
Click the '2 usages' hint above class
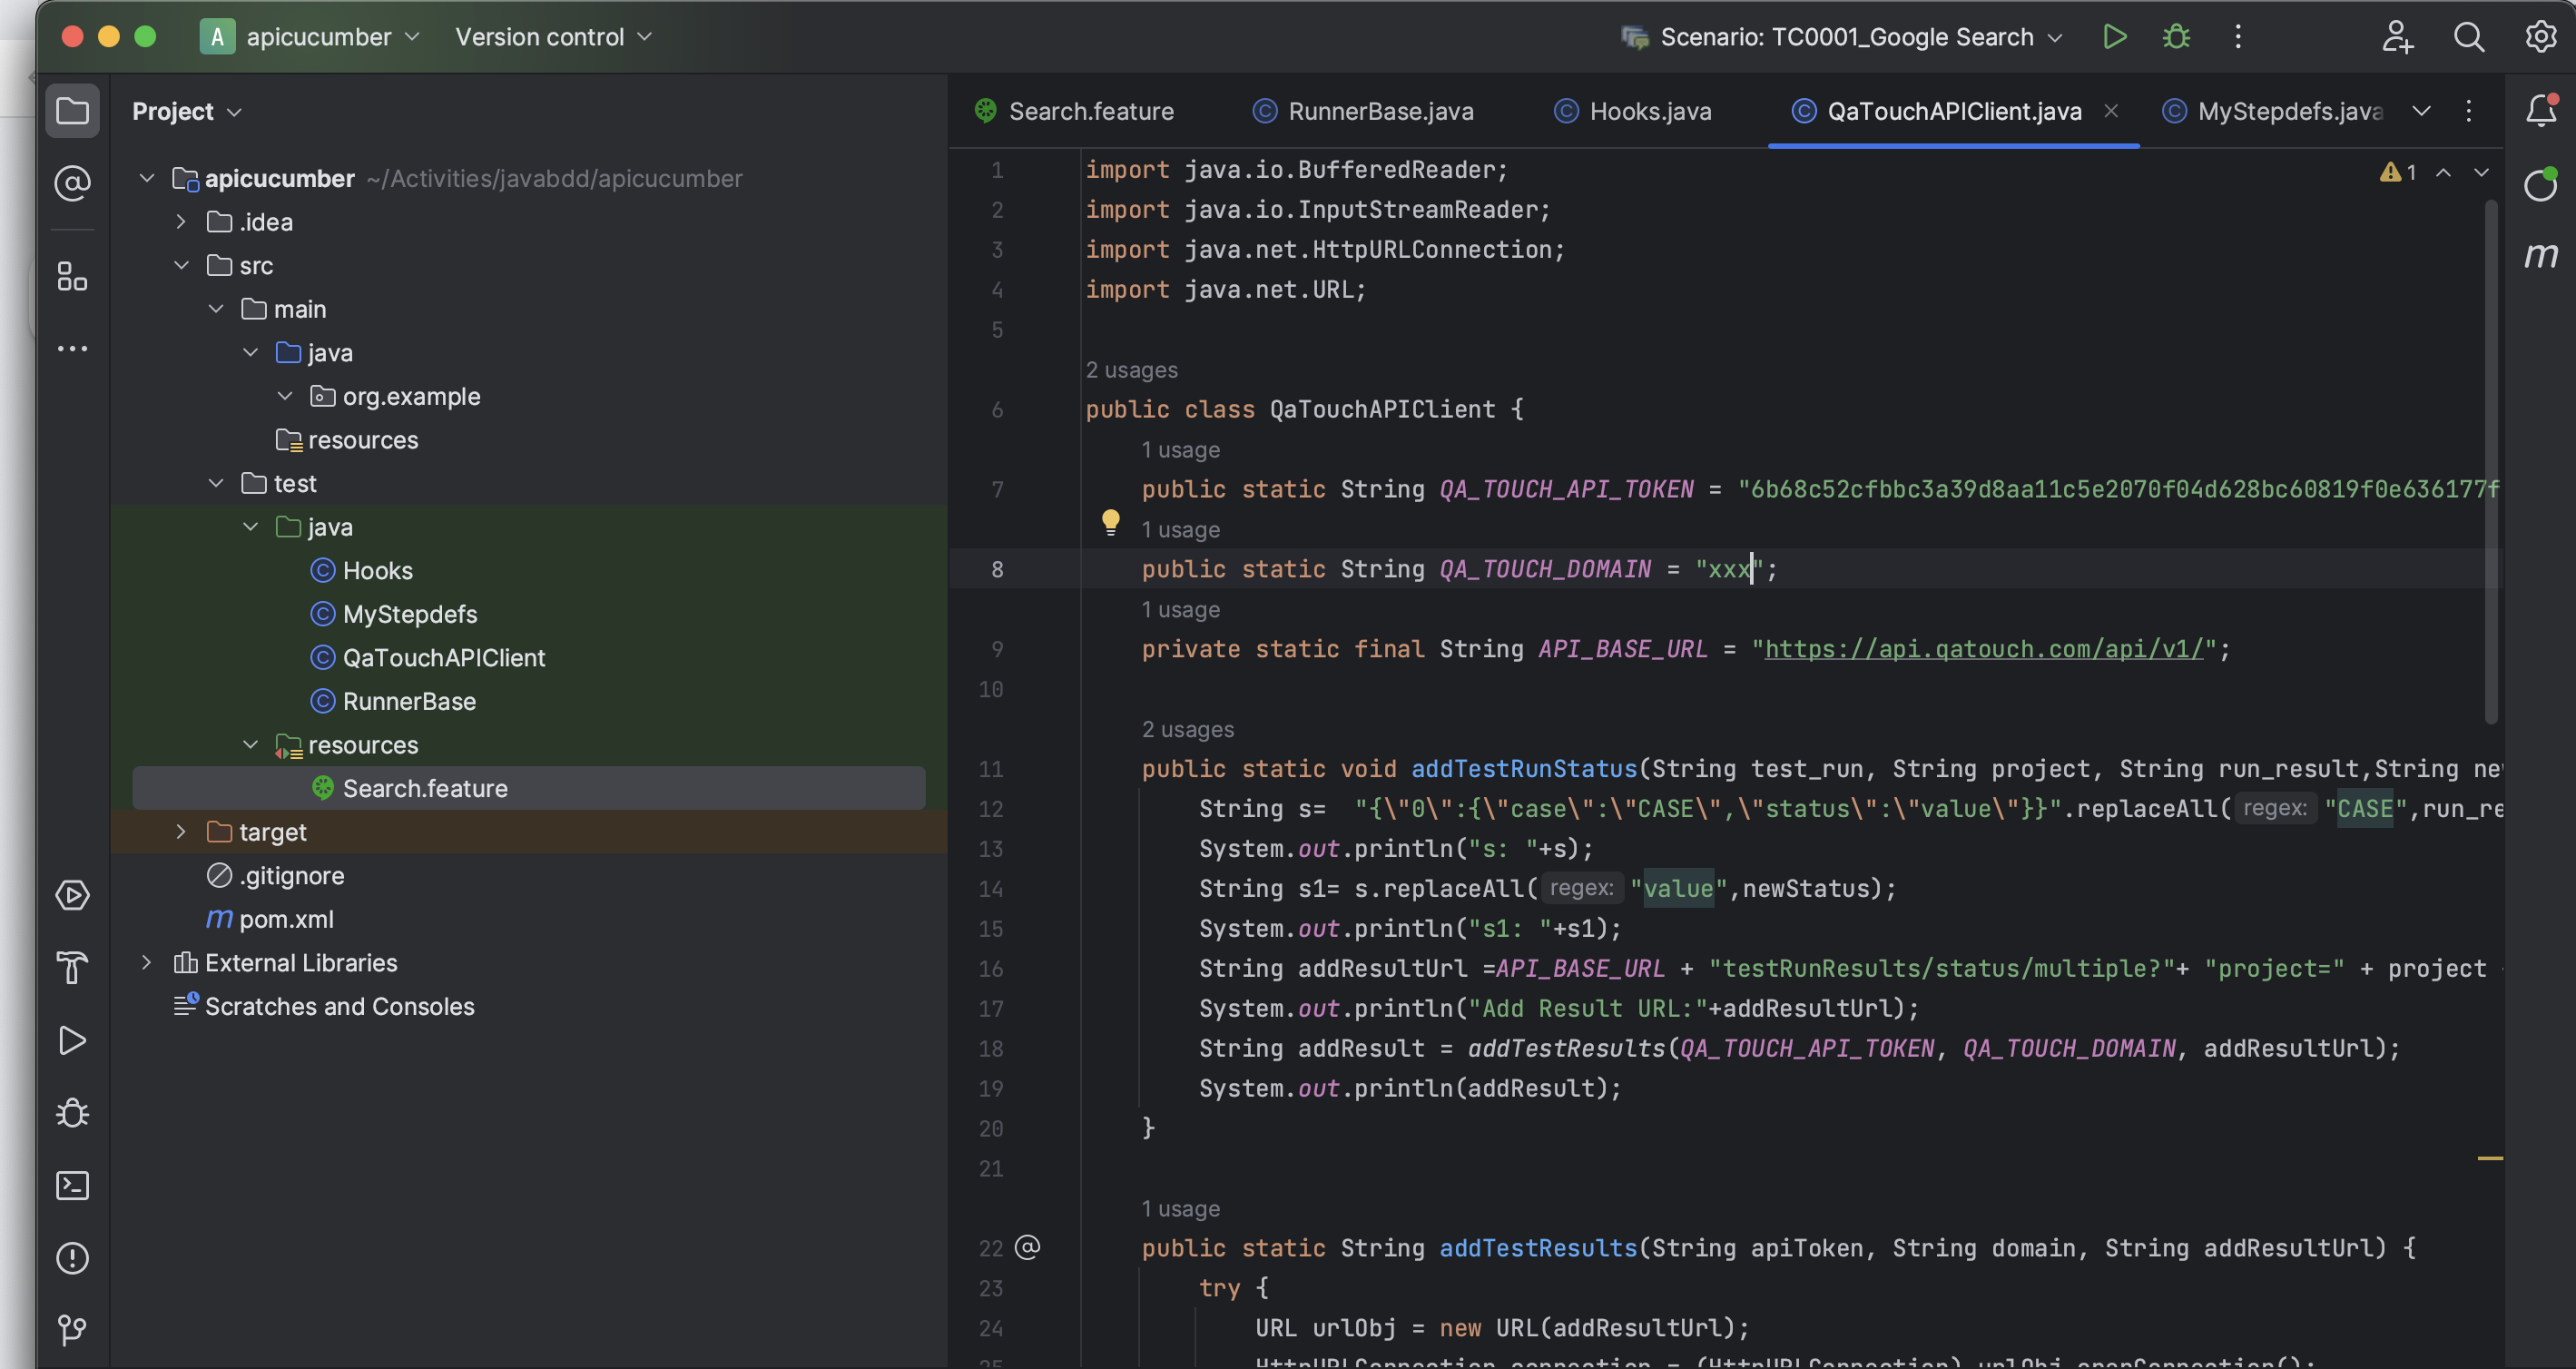pyautogui.click(x=1131, y=370)
